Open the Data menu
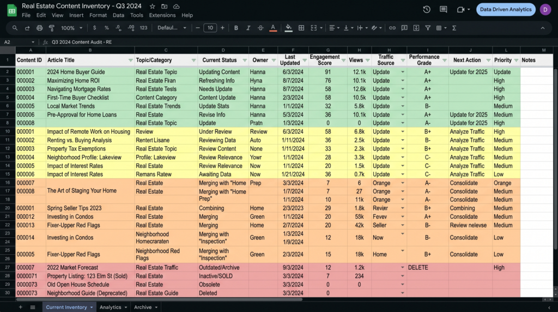 pos(118,15)
